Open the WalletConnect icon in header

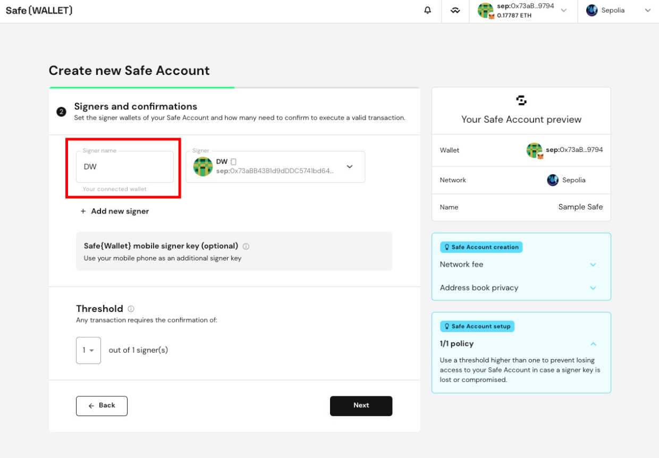[x=455, y=11]
